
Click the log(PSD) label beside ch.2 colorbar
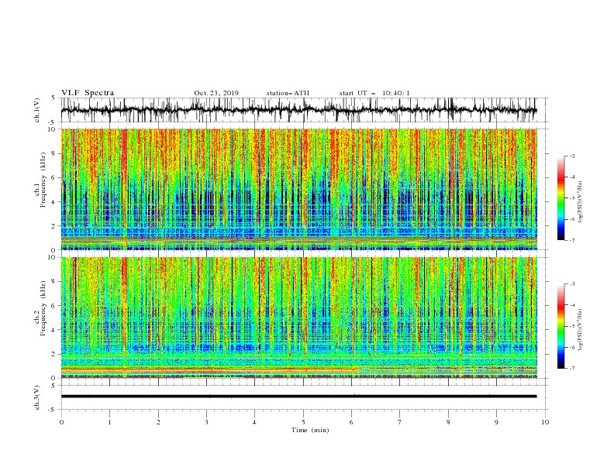(581, 329)
